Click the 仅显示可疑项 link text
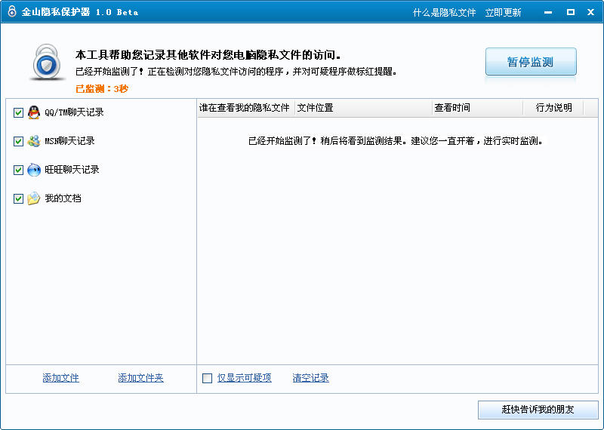The height and width of the screenshot is (430, 604). point(244,378)
